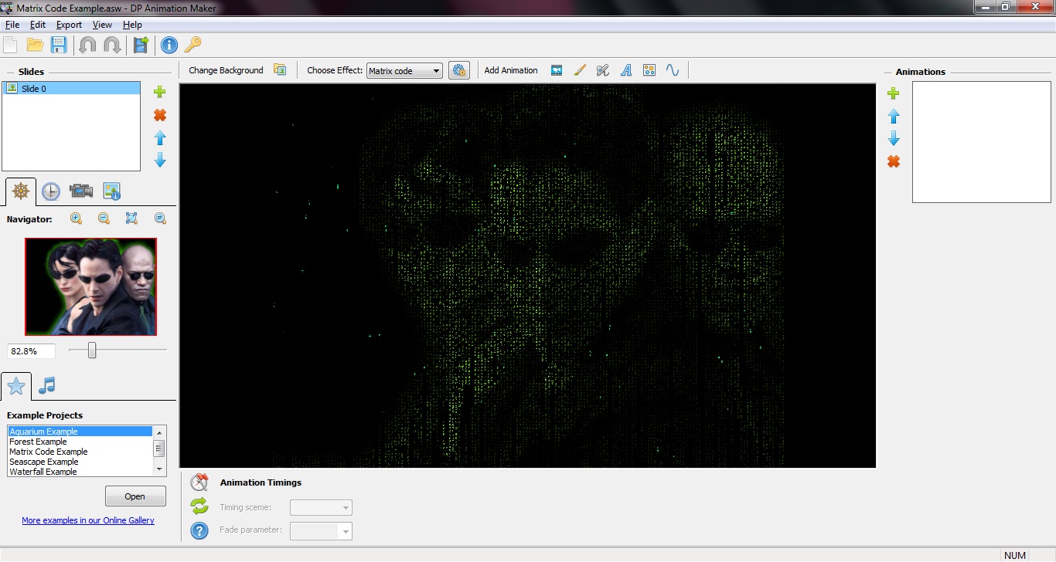Open the blue question-mark help icon
Image resolution: width=1056 pixels, height=562 pixels.
pos(199,531)
